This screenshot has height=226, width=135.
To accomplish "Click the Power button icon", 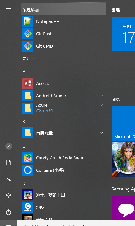I will [x=9, y=212].
